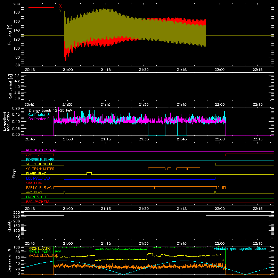This screenshot has height=278, width=278.
Task: Click 21:45 time label under Flags plot
Action: tap(181, 209)
